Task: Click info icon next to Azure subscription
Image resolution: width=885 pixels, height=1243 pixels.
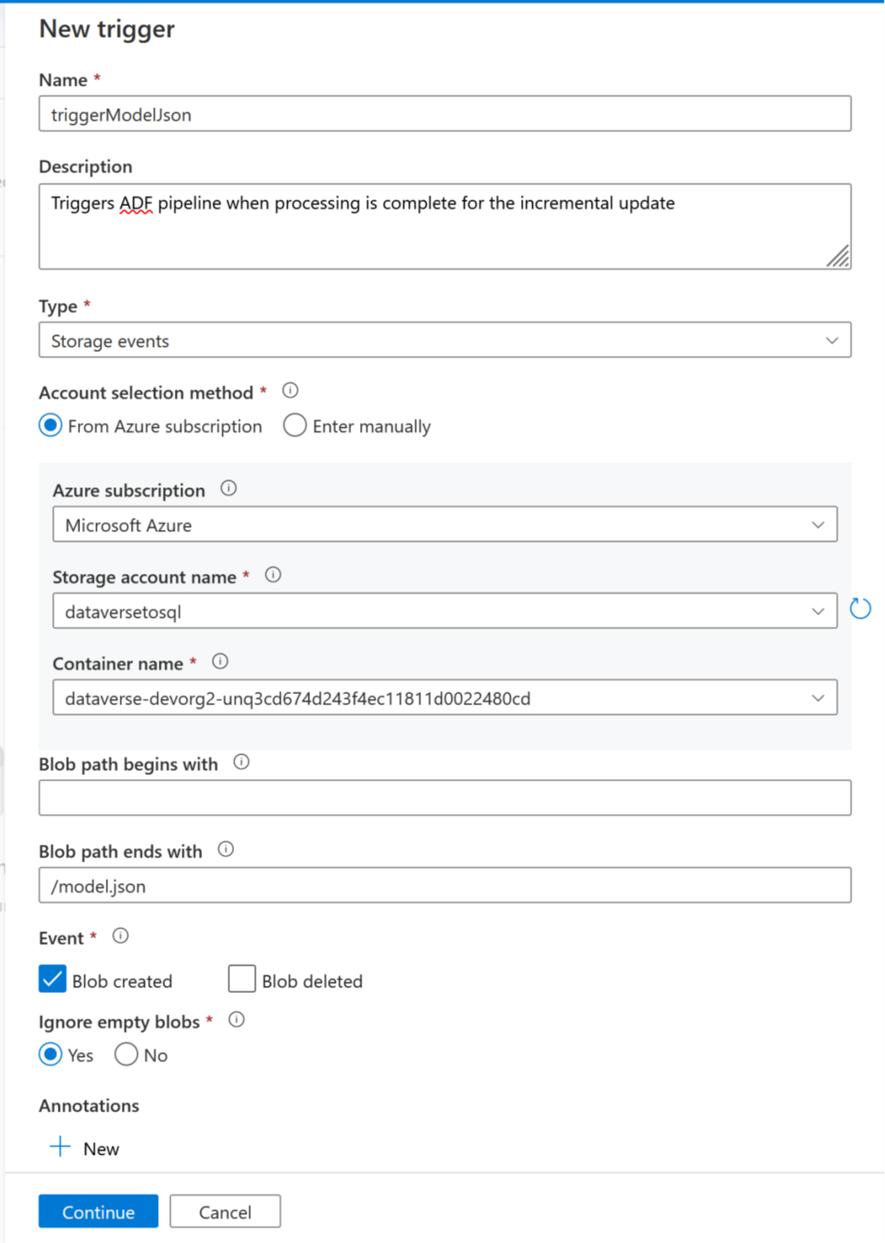Action: (228, 488)
